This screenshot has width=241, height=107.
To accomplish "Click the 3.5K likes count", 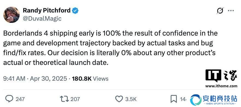I will [131, 99].
